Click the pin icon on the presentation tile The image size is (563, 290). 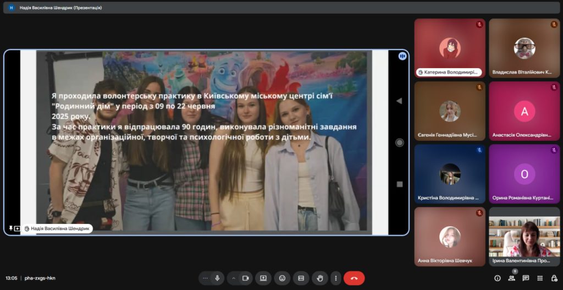pyautogui.click(x=11, y=228)
